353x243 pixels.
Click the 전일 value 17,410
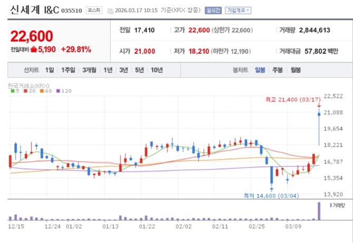144,30
